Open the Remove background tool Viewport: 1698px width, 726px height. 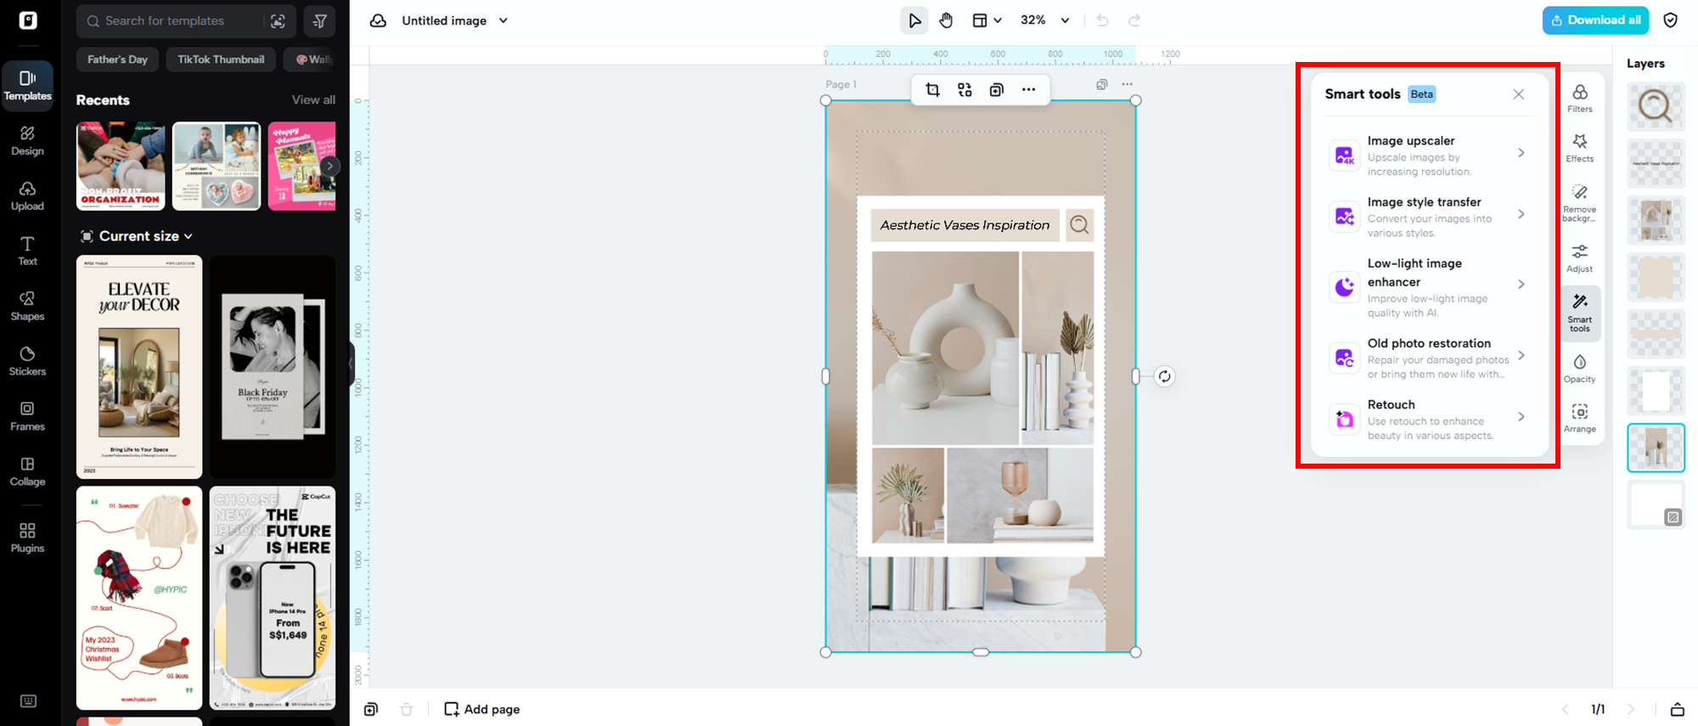pyautogui.click(x=1579, y=202)
